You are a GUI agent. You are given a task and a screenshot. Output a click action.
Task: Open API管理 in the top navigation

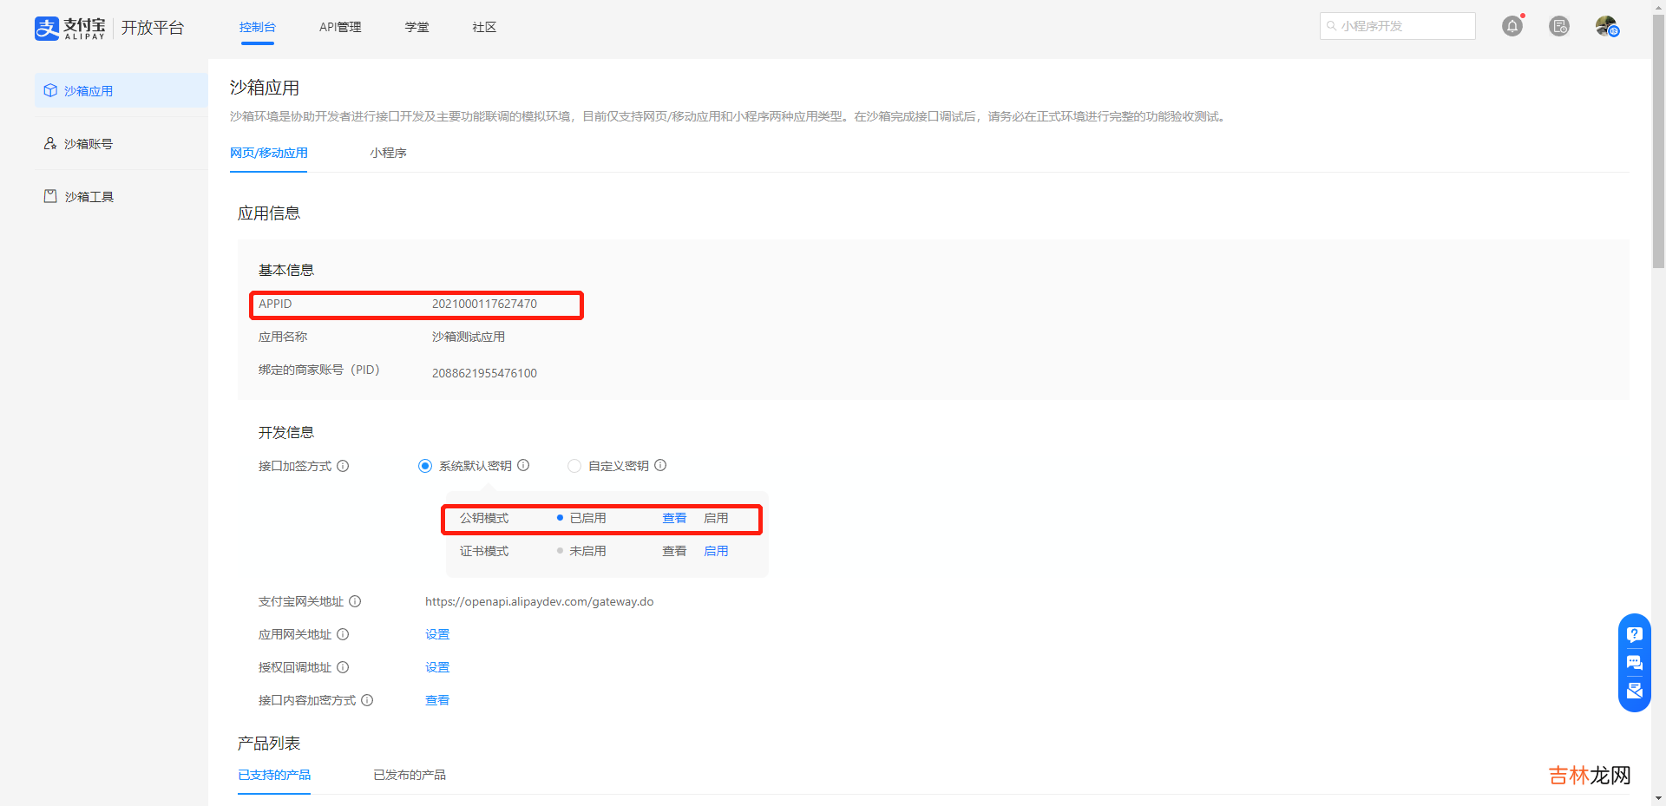tap(340, 27)
